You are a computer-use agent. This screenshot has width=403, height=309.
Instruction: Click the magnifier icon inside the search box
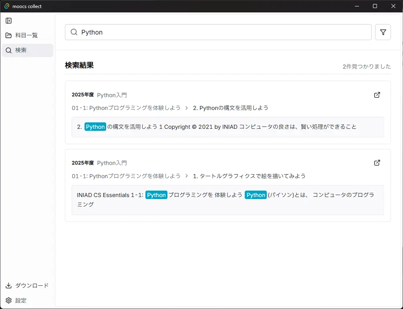74,32
